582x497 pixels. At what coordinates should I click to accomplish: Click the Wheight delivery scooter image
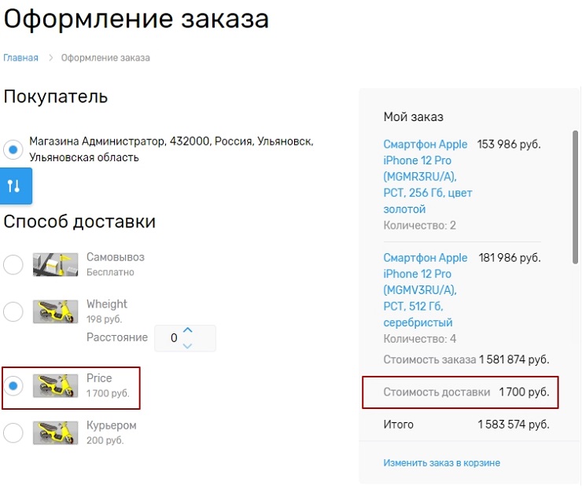tap(55, 311)
